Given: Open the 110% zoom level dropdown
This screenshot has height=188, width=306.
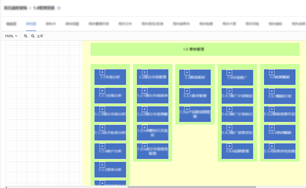Looking at the screenshot, I should 11,36.
